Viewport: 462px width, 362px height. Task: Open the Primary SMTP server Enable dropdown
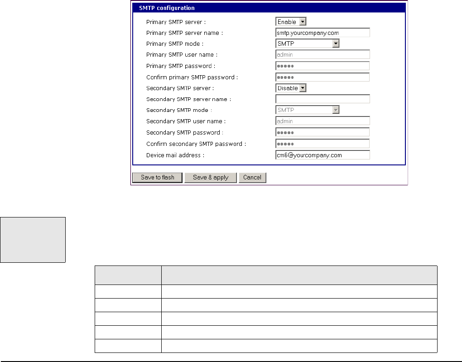[x=291, y=21]
